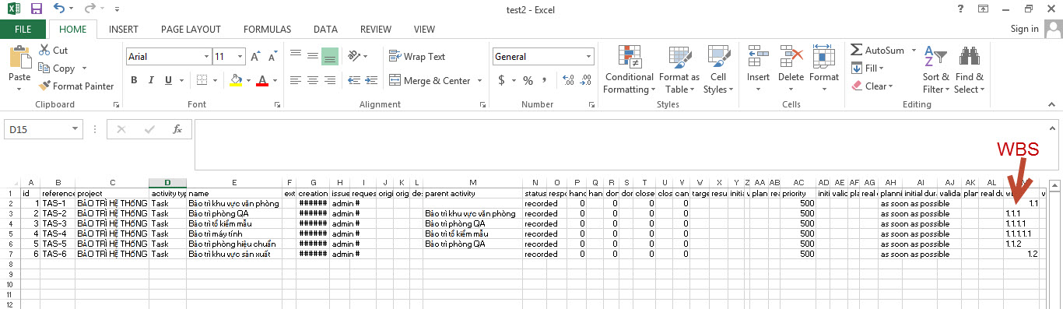
Task: Click Sign in link
Action: (x=1024, y=29)
